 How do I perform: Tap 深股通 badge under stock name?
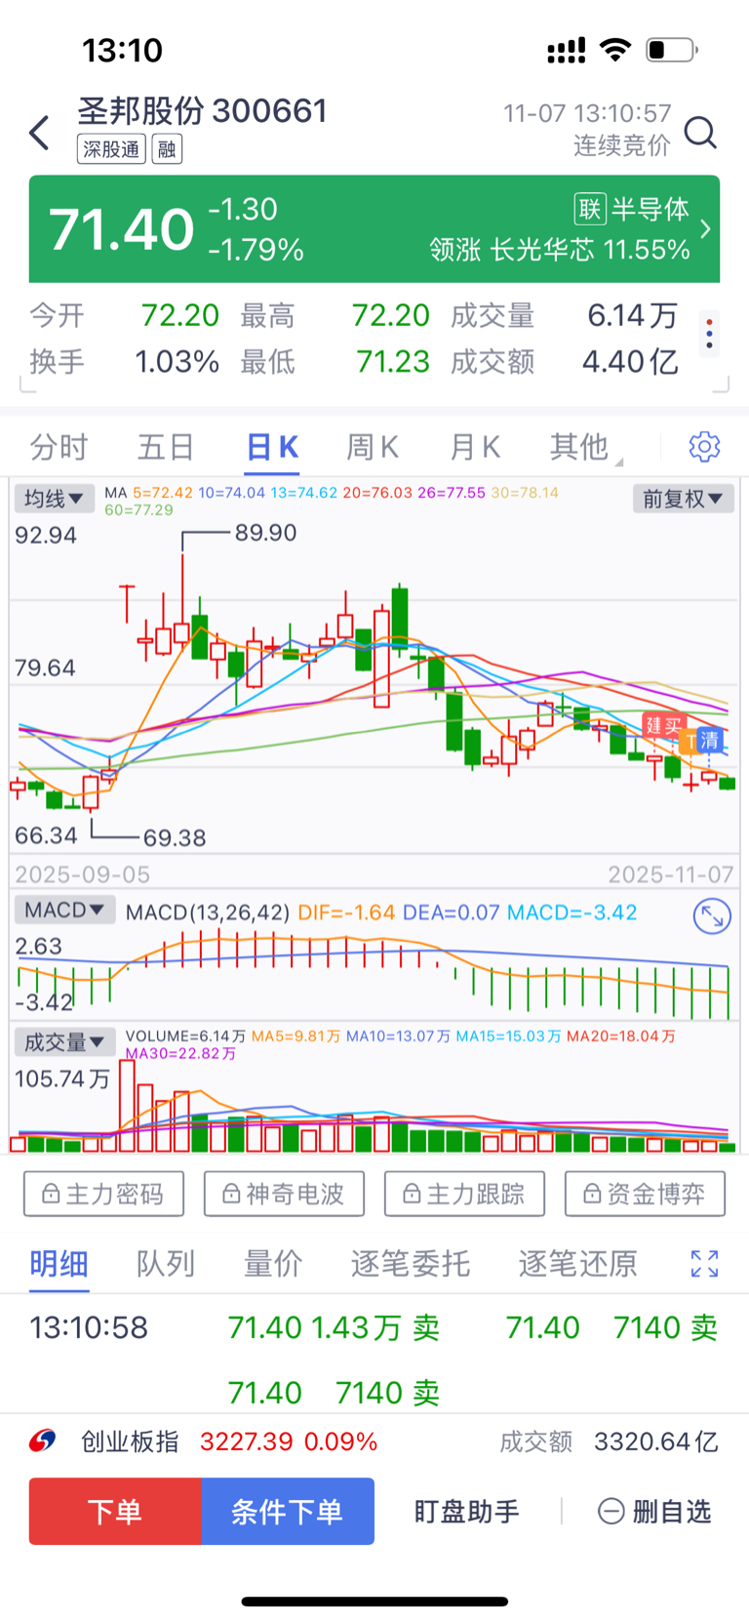[x=111, y=149]
